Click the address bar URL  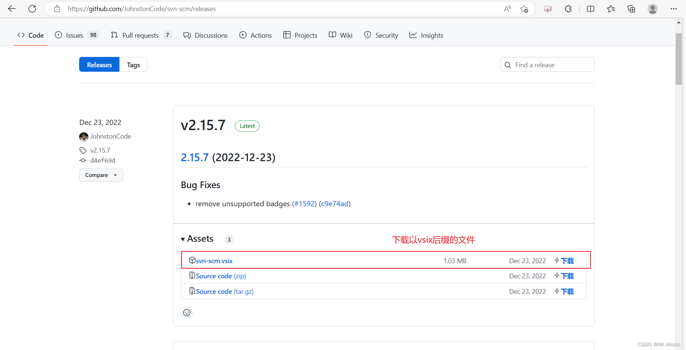[x=142, y=9]
